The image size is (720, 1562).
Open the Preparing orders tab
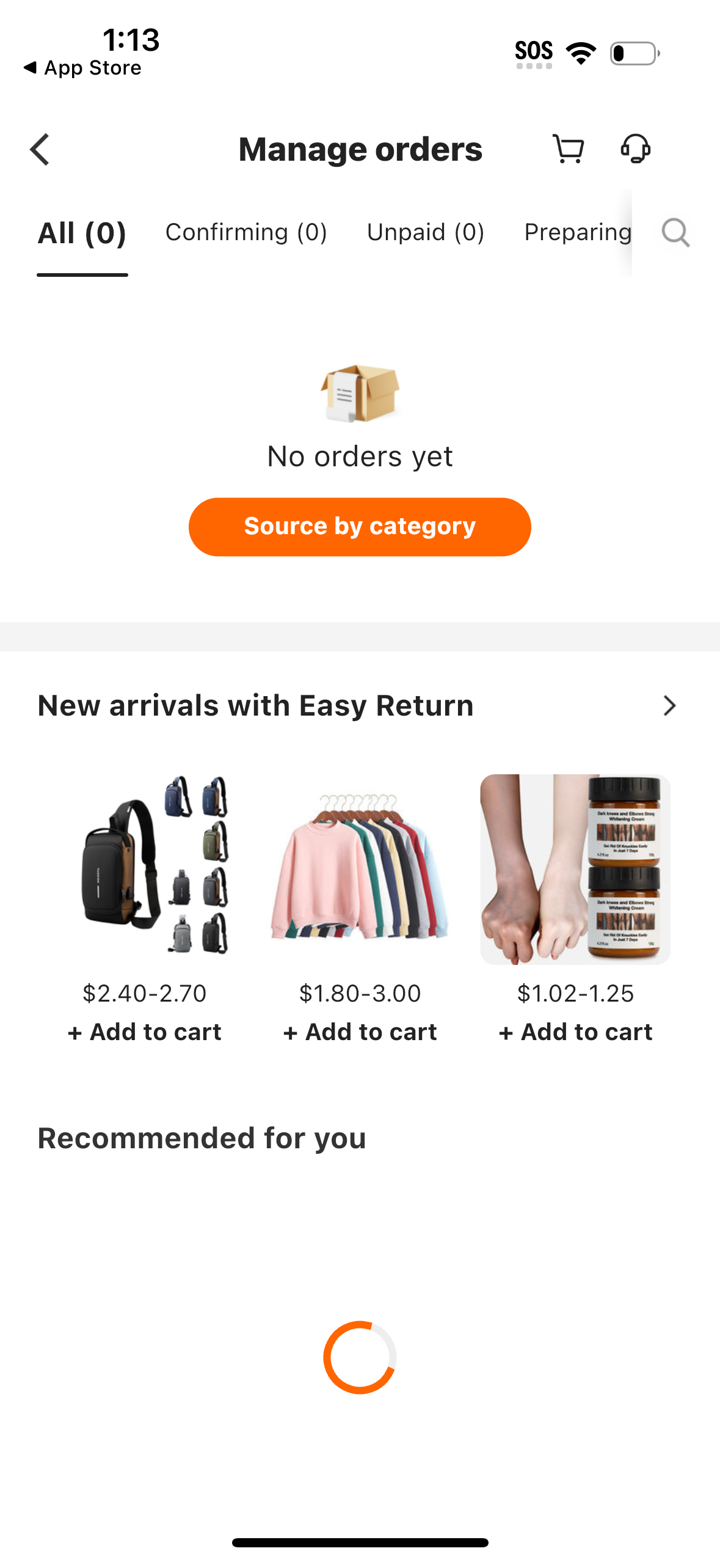[576, 232]
